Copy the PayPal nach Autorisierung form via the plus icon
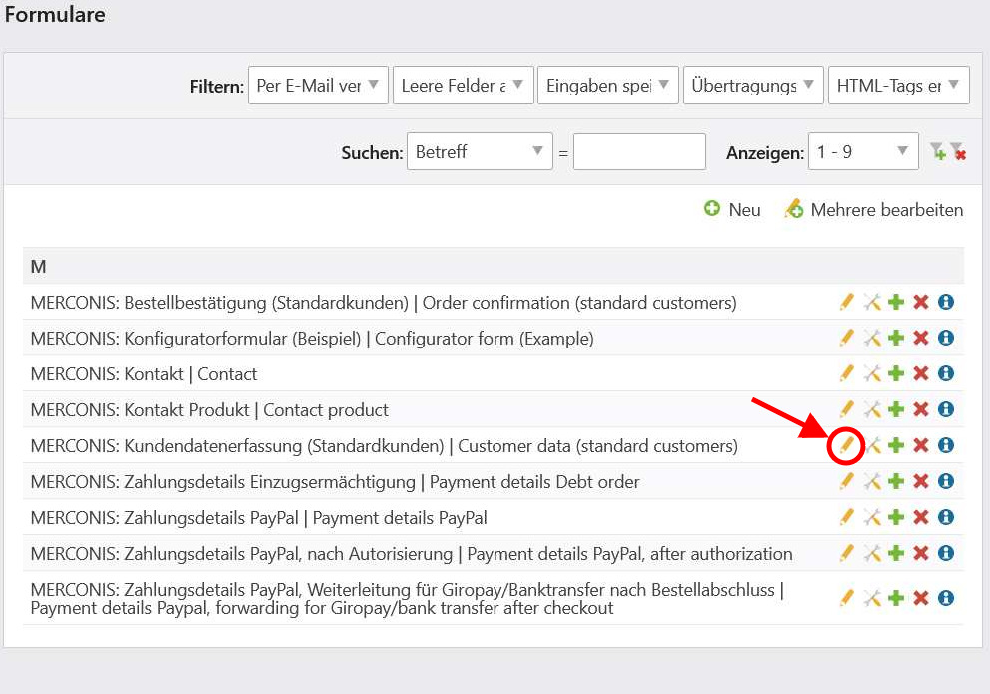990x694 pixels. click(x=896, y=553)
